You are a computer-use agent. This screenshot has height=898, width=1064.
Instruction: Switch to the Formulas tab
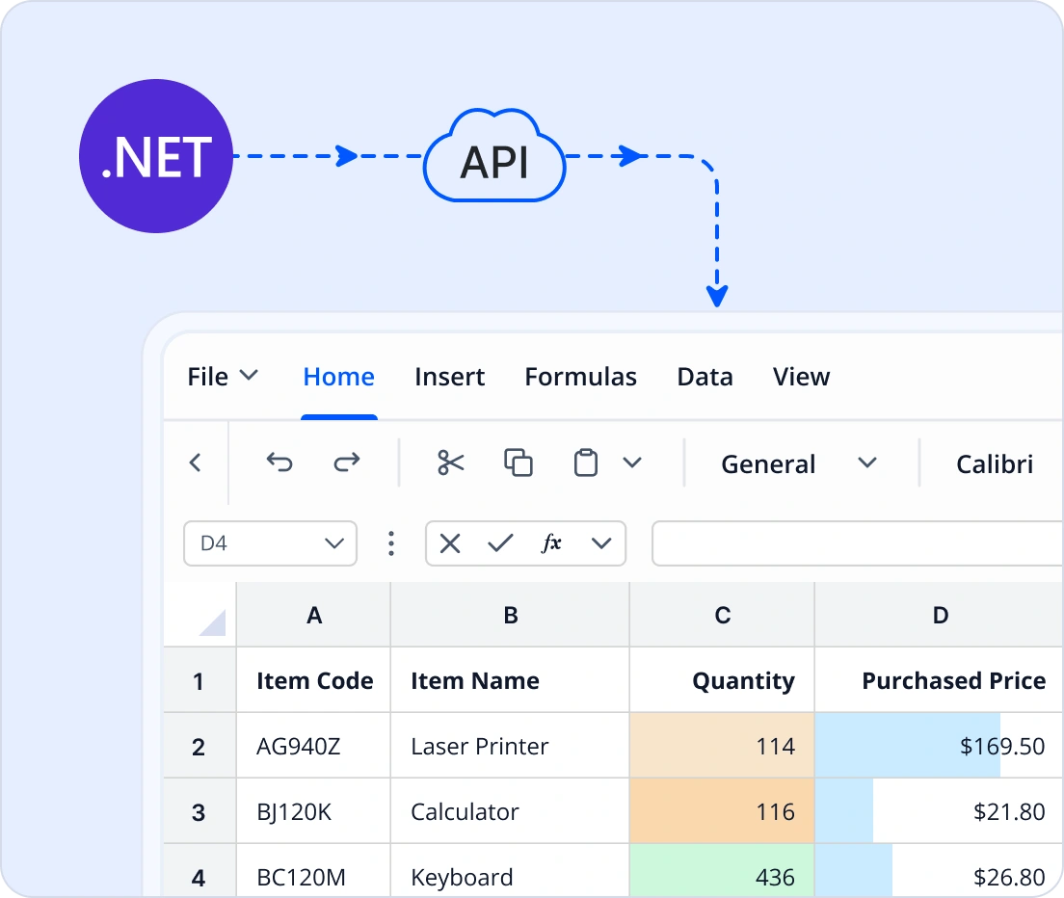(580, 376)
